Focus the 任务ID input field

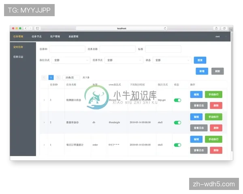click(67, 49)
